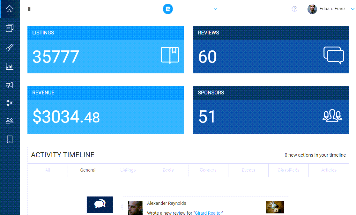The height and width of the screenshot is (215, 356).
Task: Click the Promote megaphone icon in the sidebar
Action: (10, 85)
